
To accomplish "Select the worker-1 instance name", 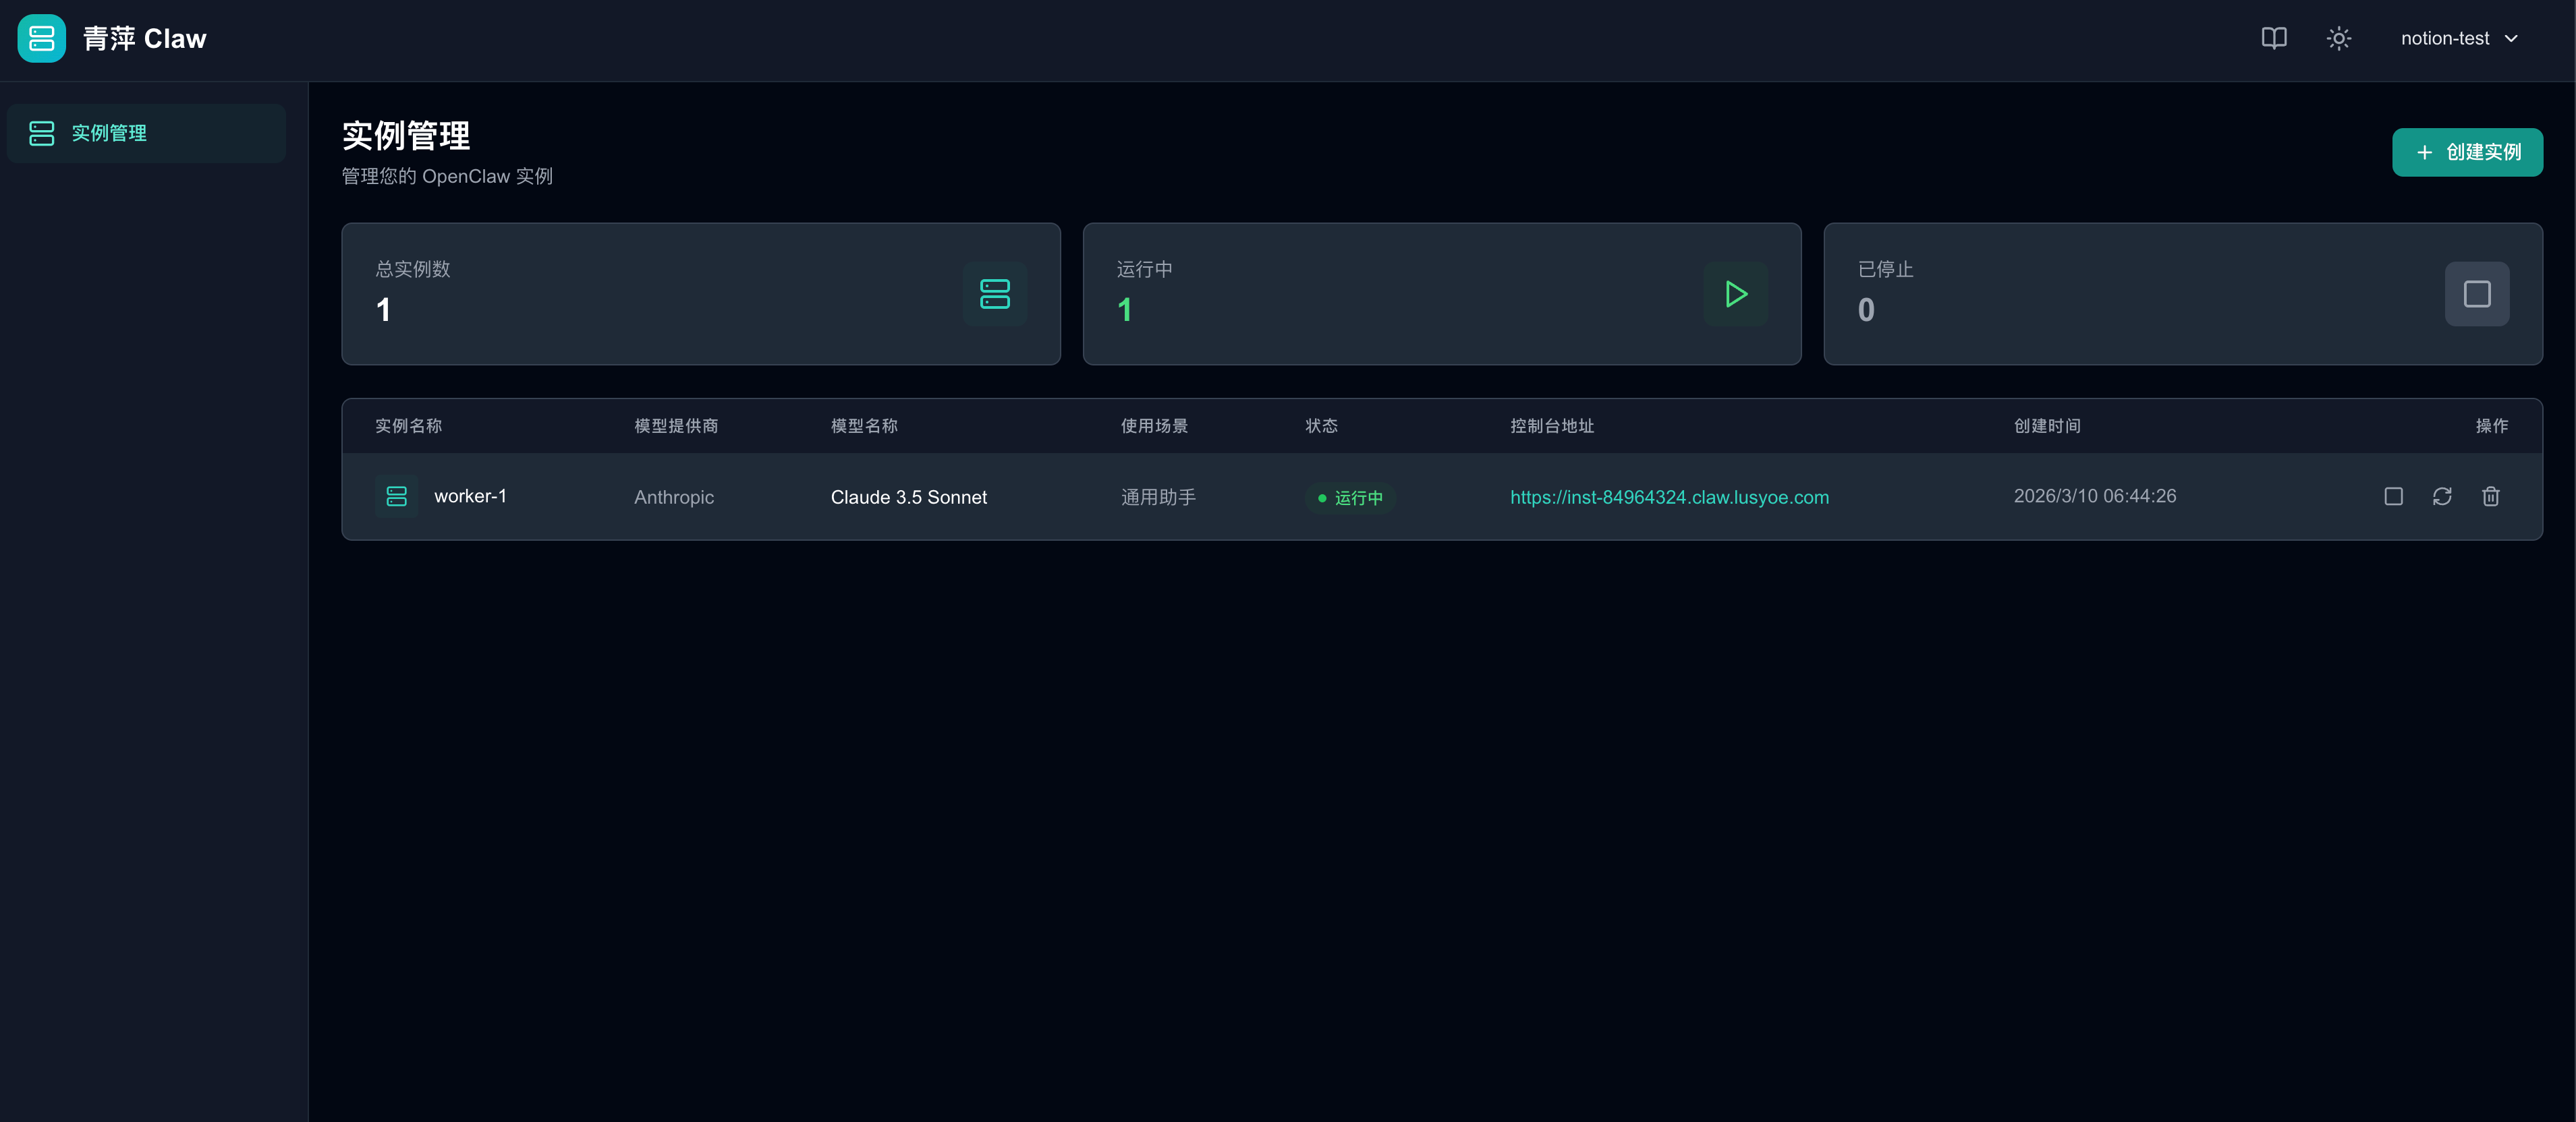I will coord(470,496).
